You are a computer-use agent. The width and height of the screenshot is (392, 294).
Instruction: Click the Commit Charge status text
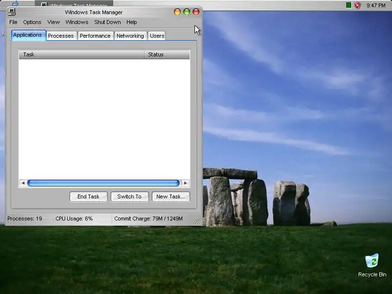tap(148, 219)
